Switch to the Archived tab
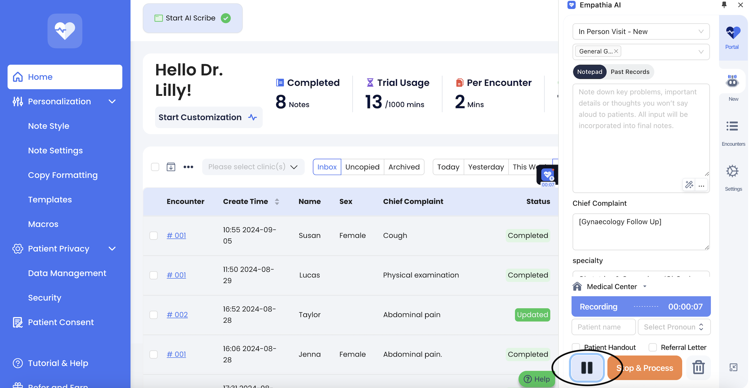 point(404,167)
